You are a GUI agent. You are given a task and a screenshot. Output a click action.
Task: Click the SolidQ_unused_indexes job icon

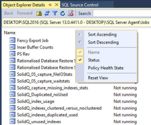(x=12, y=121)
